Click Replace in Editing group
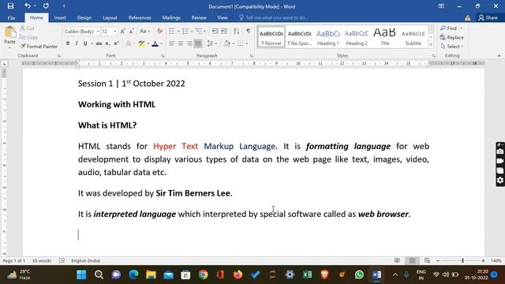Viewport: 505px width, 284px height. pos(452,37)
